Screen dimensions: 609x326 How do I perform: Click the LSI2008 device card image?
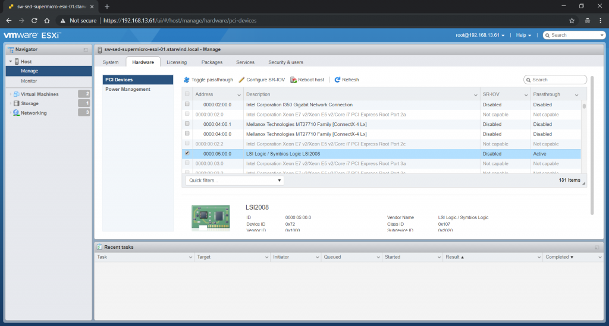pos(211,218)
